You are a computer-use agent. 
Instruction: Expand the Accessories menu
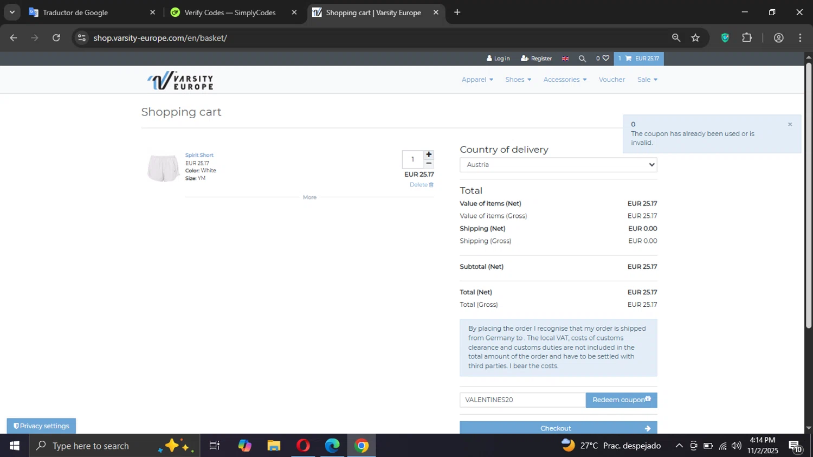[x=565, y=80]
